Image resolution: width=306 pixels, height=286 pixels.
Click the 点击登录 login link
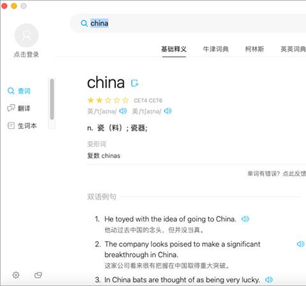click(x=26, y=54)
